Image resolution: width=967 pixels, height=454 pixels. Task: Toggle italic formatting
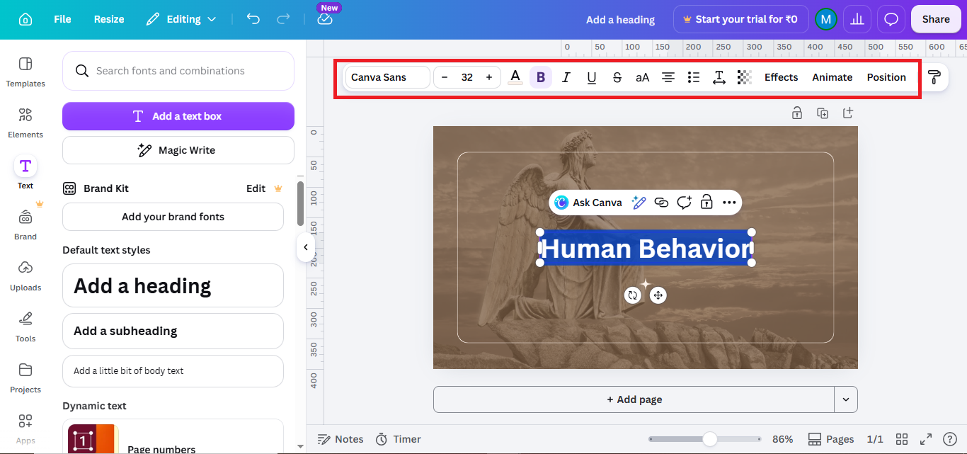click(x=566, y=77)
